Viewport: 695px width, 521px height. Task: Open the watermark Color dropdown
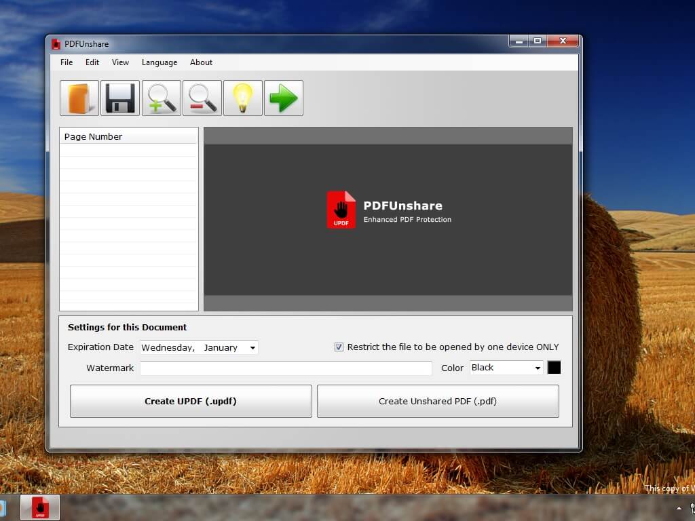[506, 368]
